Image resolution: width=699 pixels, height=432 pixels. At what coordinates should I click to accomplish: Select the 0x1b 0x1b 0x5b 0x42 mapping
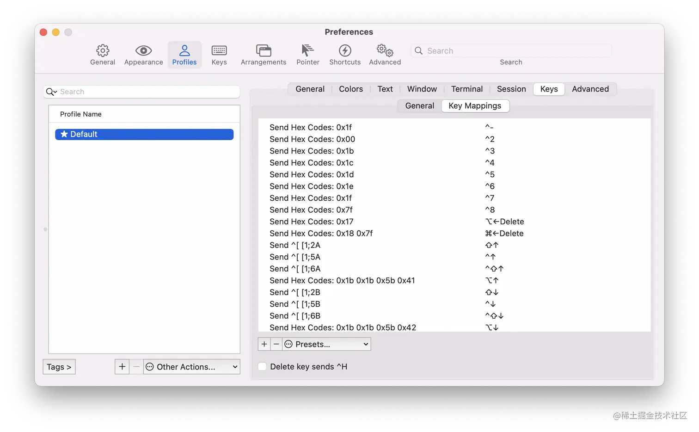point(454,327)
